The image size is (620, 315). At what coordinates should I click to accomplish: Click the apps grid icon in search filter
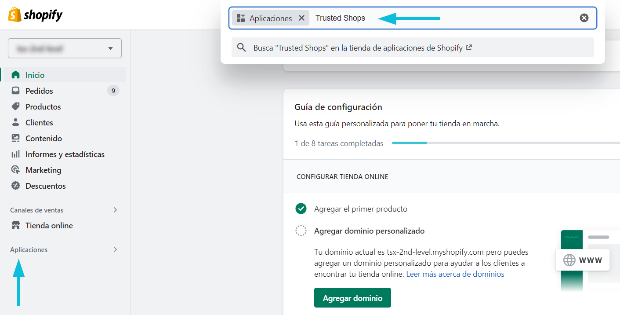tap(241, 18)
